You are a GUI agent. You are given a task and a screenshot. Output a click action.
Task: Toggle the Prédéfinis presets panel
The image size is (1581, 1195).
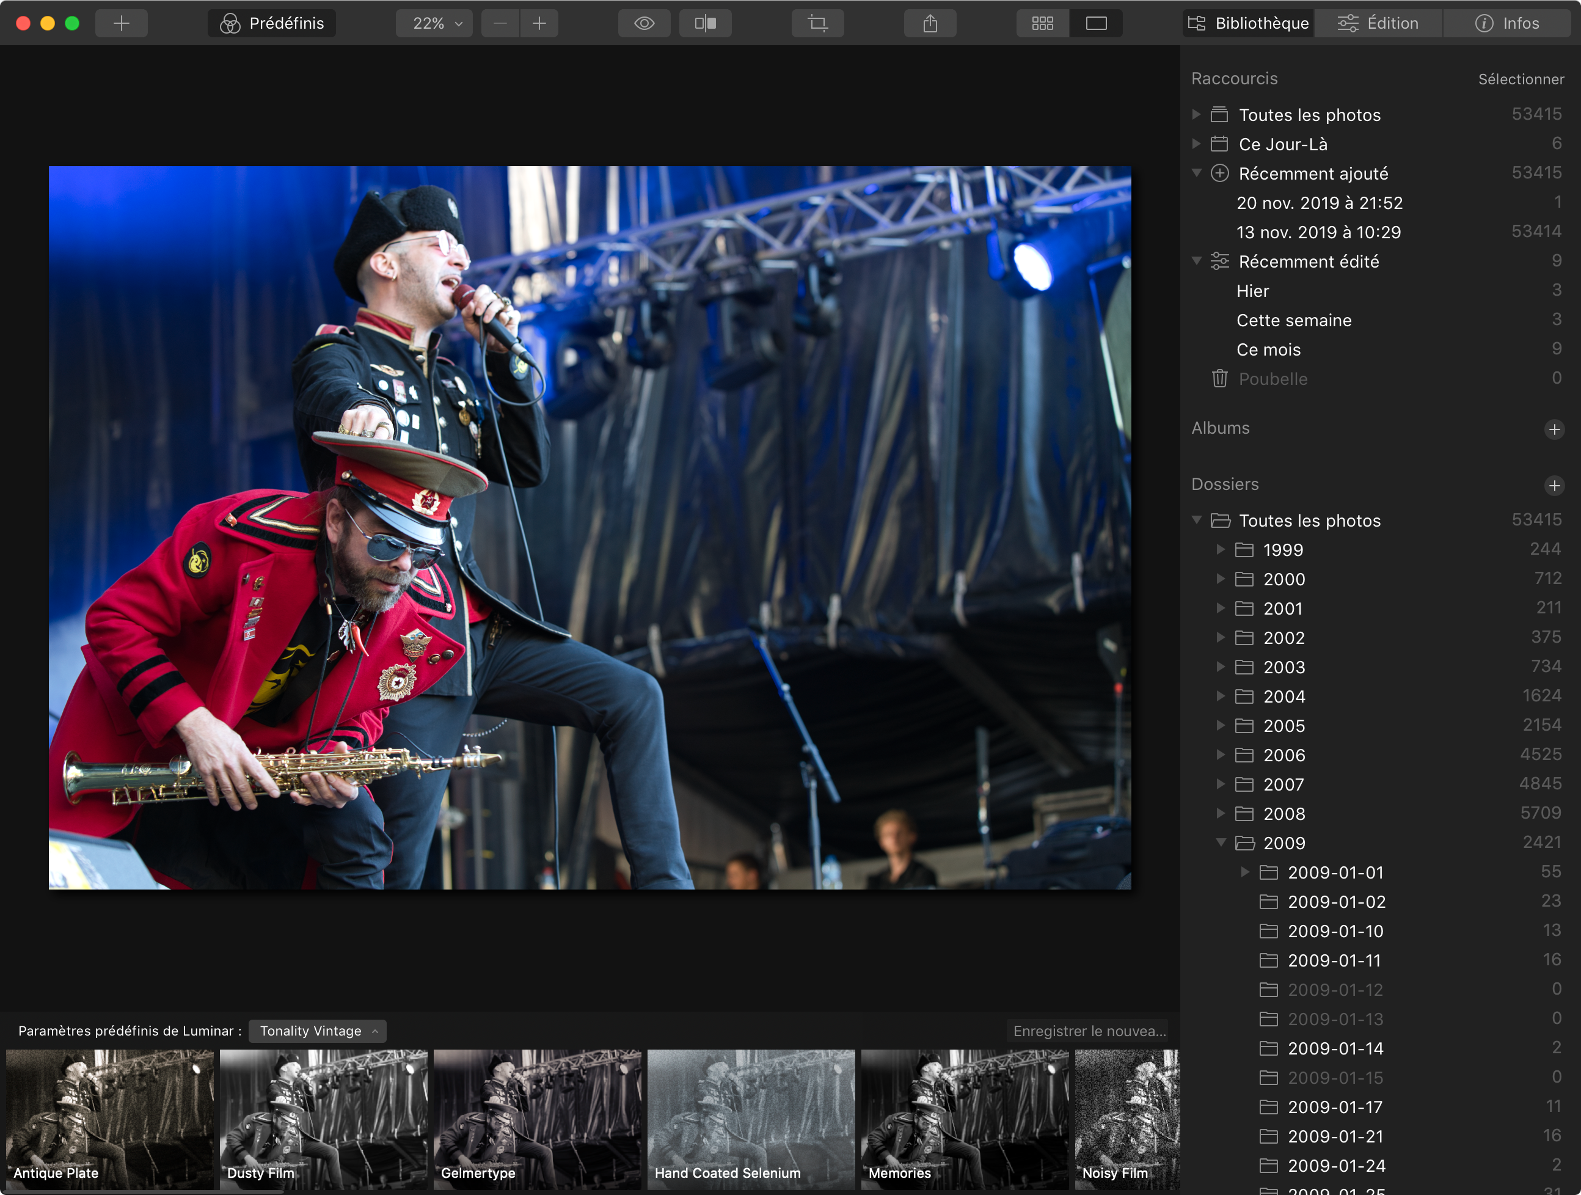pos(272,24)
